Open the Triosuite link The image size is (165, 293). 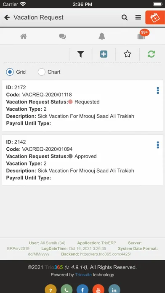click(83, 274)
